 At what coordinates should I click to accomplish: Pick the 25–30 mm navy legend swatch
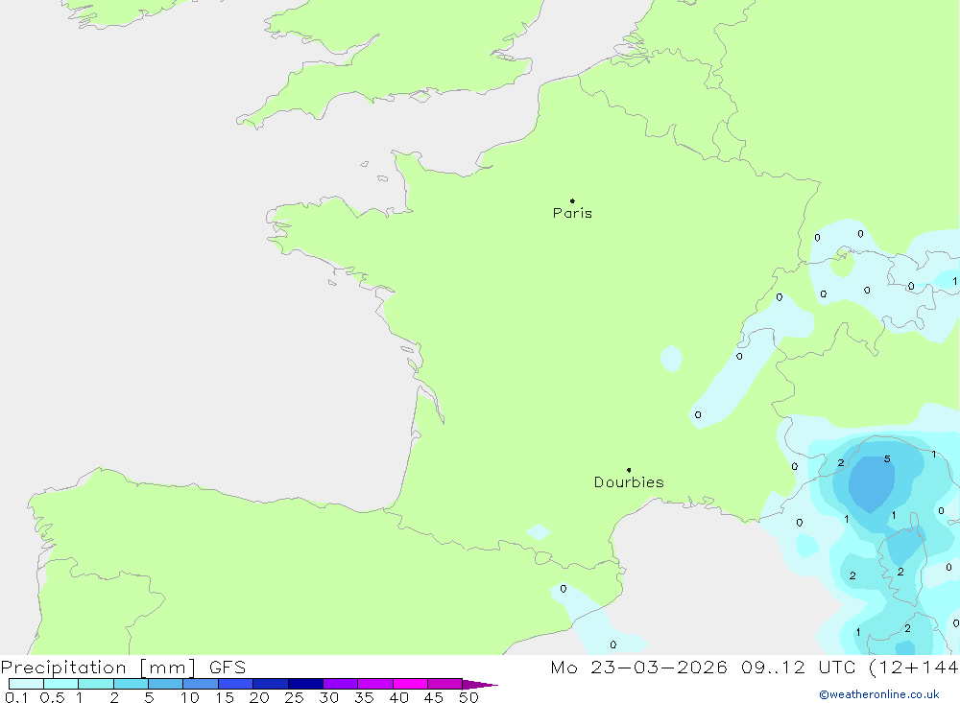coord(305,684)
